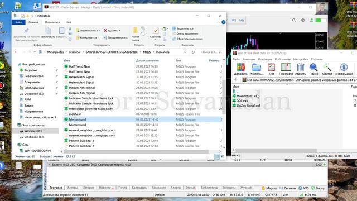This screenshot has height=201, width=357.
Task: Click Выделить все in ribbon
Action: coord(183,28)
